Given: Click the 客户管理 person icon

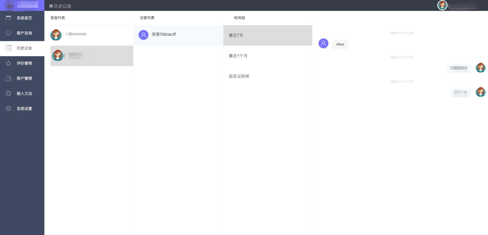Looking at the screenshot, I should point(9,78).
